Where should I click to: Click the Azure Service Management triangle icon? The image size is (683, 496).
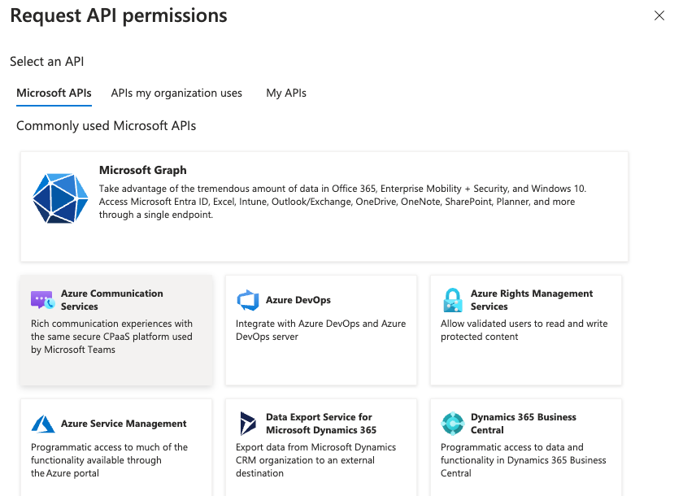pyautogui.click(x=43, y=424)
